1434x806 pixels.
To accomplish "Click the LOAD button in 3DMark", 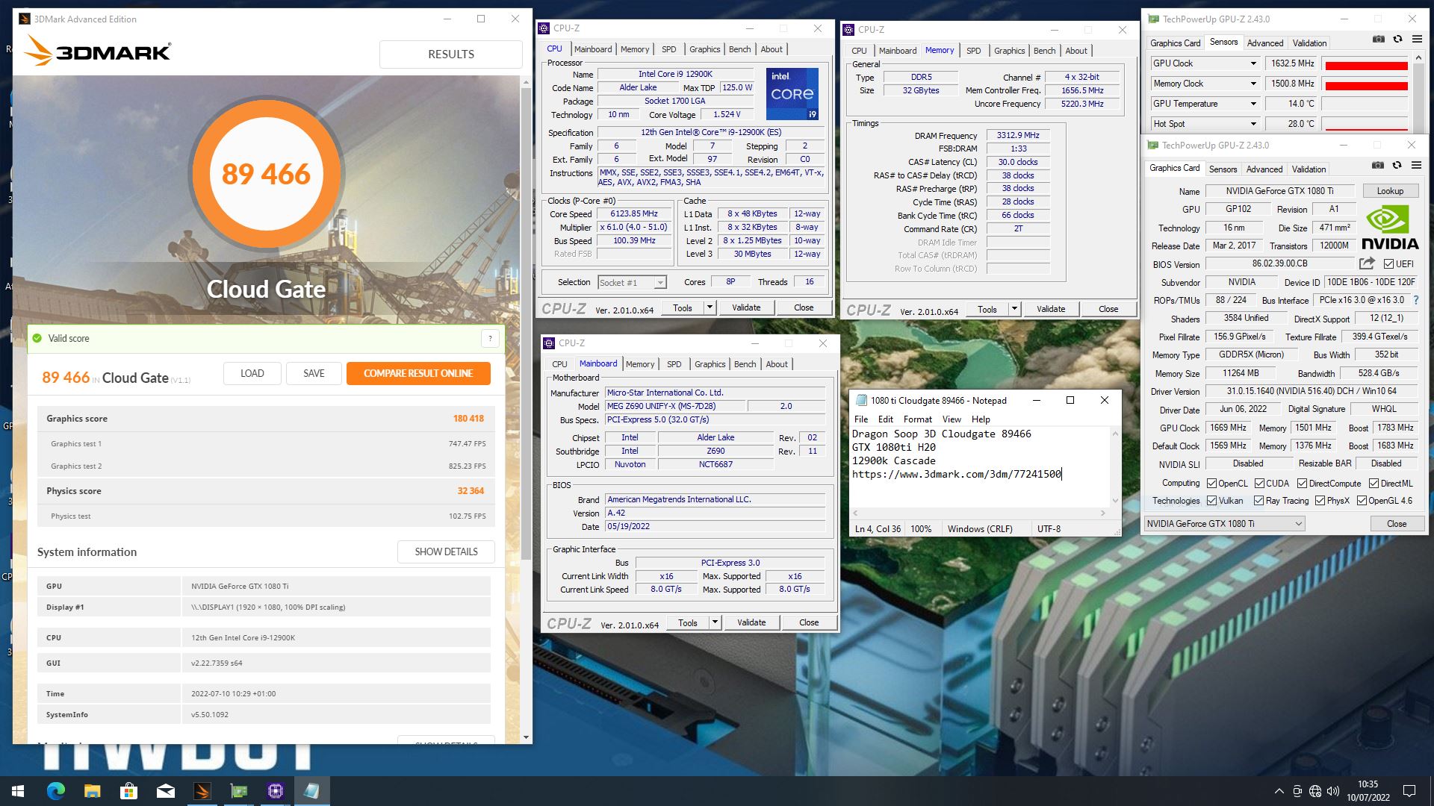I will pos(252,373).
